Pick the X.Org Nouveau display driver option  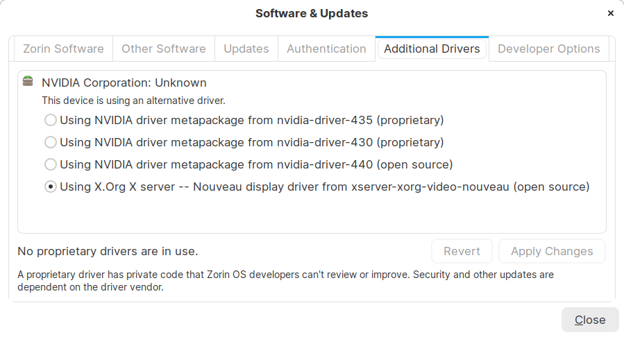(x=51, y=187)
